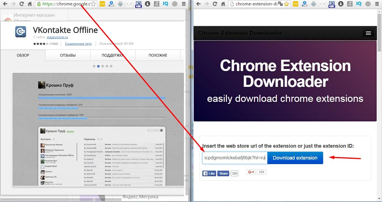The height and width of the screenshot is (202, 382).
Task: Click the VKontakte Offline screenshot preview
Action: pos(98,129)
